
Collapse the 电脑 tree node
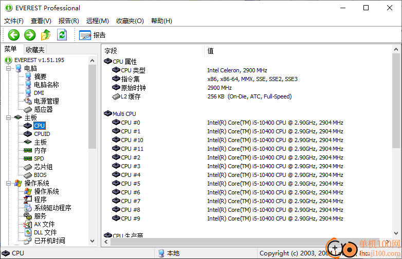pos(8,69)
